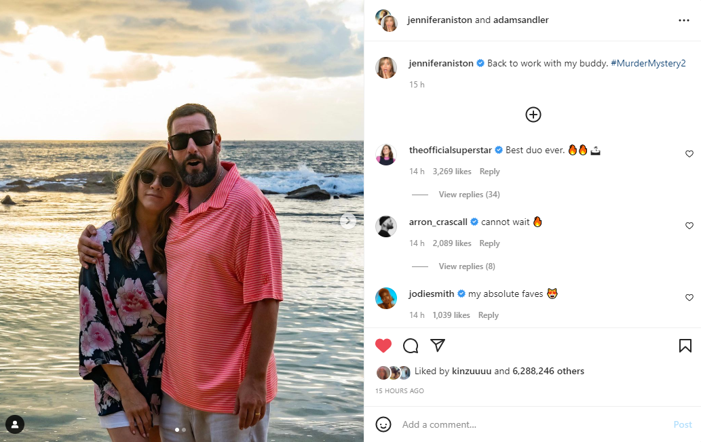The image size is (701, 442).
Task: Click the red heart like icon
Action: (x=383, y=346)
